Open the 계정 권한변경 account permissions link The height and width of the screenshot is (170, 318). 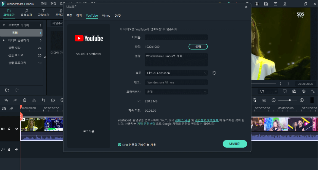146,124
